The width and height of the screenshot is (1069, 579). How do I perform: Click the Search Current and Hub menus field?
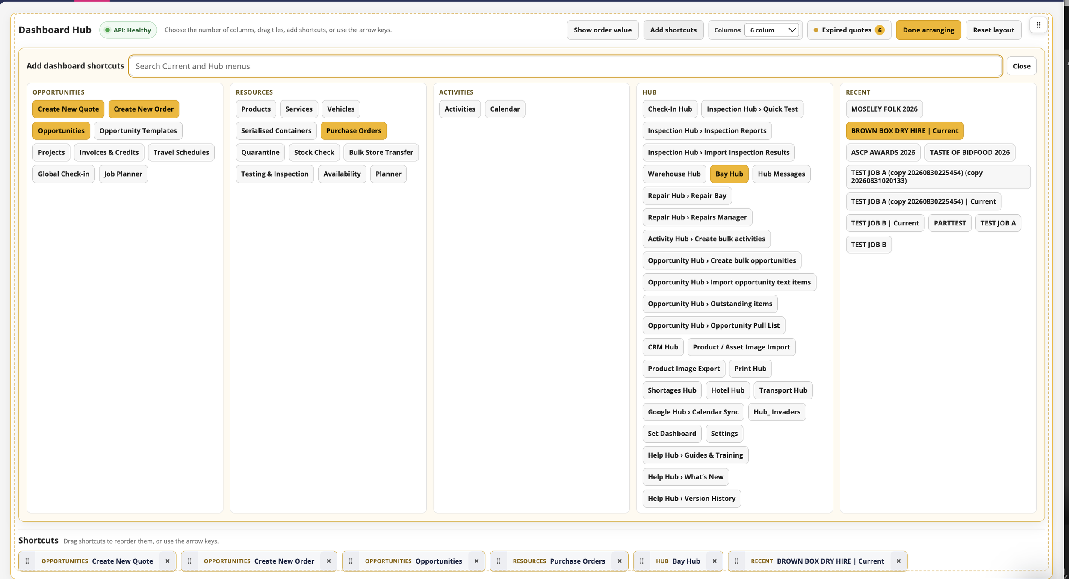tap(565, 66)
